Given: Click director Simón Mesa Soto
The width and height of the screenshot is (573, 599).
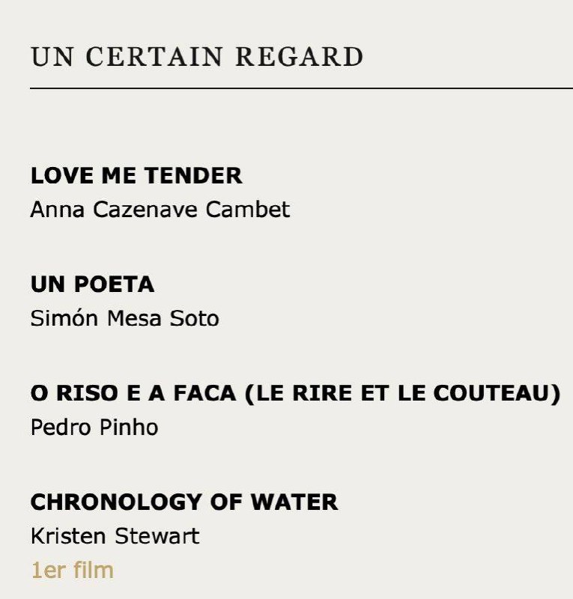Looking at the screenshot, I should pos(125,318).
